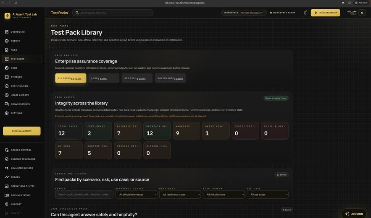Select the Core 8 packs tab
371x218 pixels.
pyautogui.click(x=104, y=78)
